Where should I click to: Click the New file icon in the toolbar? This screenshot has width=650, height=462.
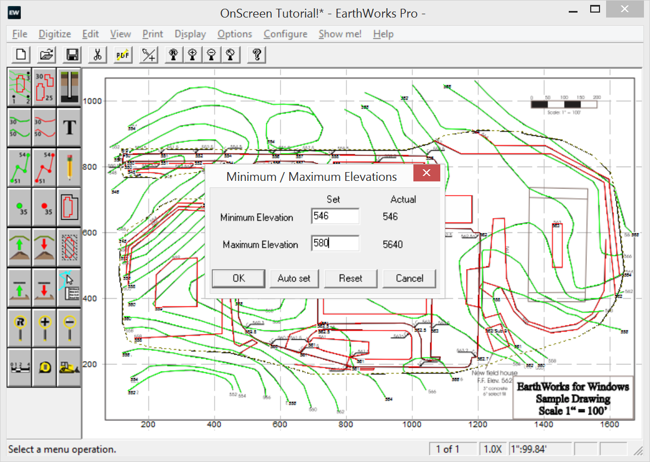pos(21,55)
